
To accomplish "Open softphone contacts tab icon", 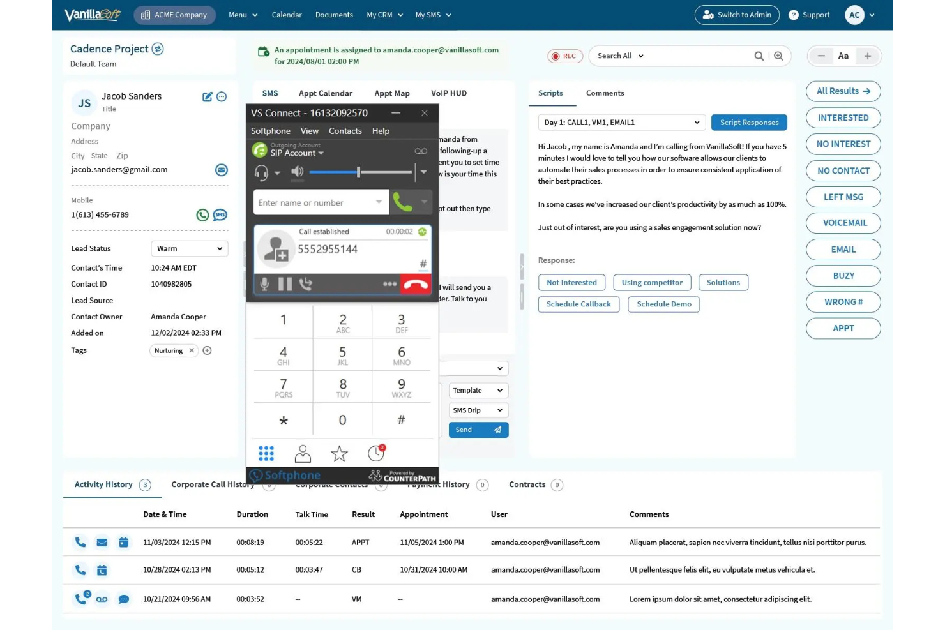I will tap(303, 454).
